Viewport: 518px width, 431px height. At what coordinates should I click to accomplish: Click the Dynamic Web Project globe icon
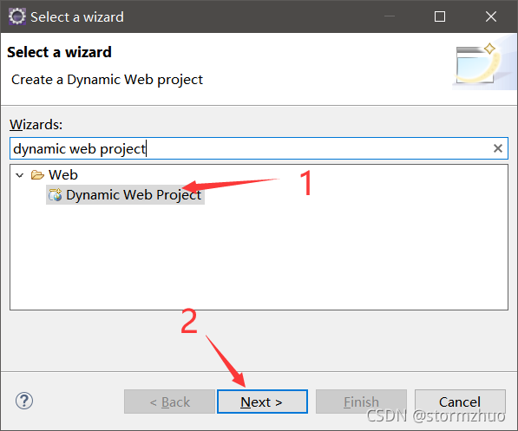[x=56, y=195]
